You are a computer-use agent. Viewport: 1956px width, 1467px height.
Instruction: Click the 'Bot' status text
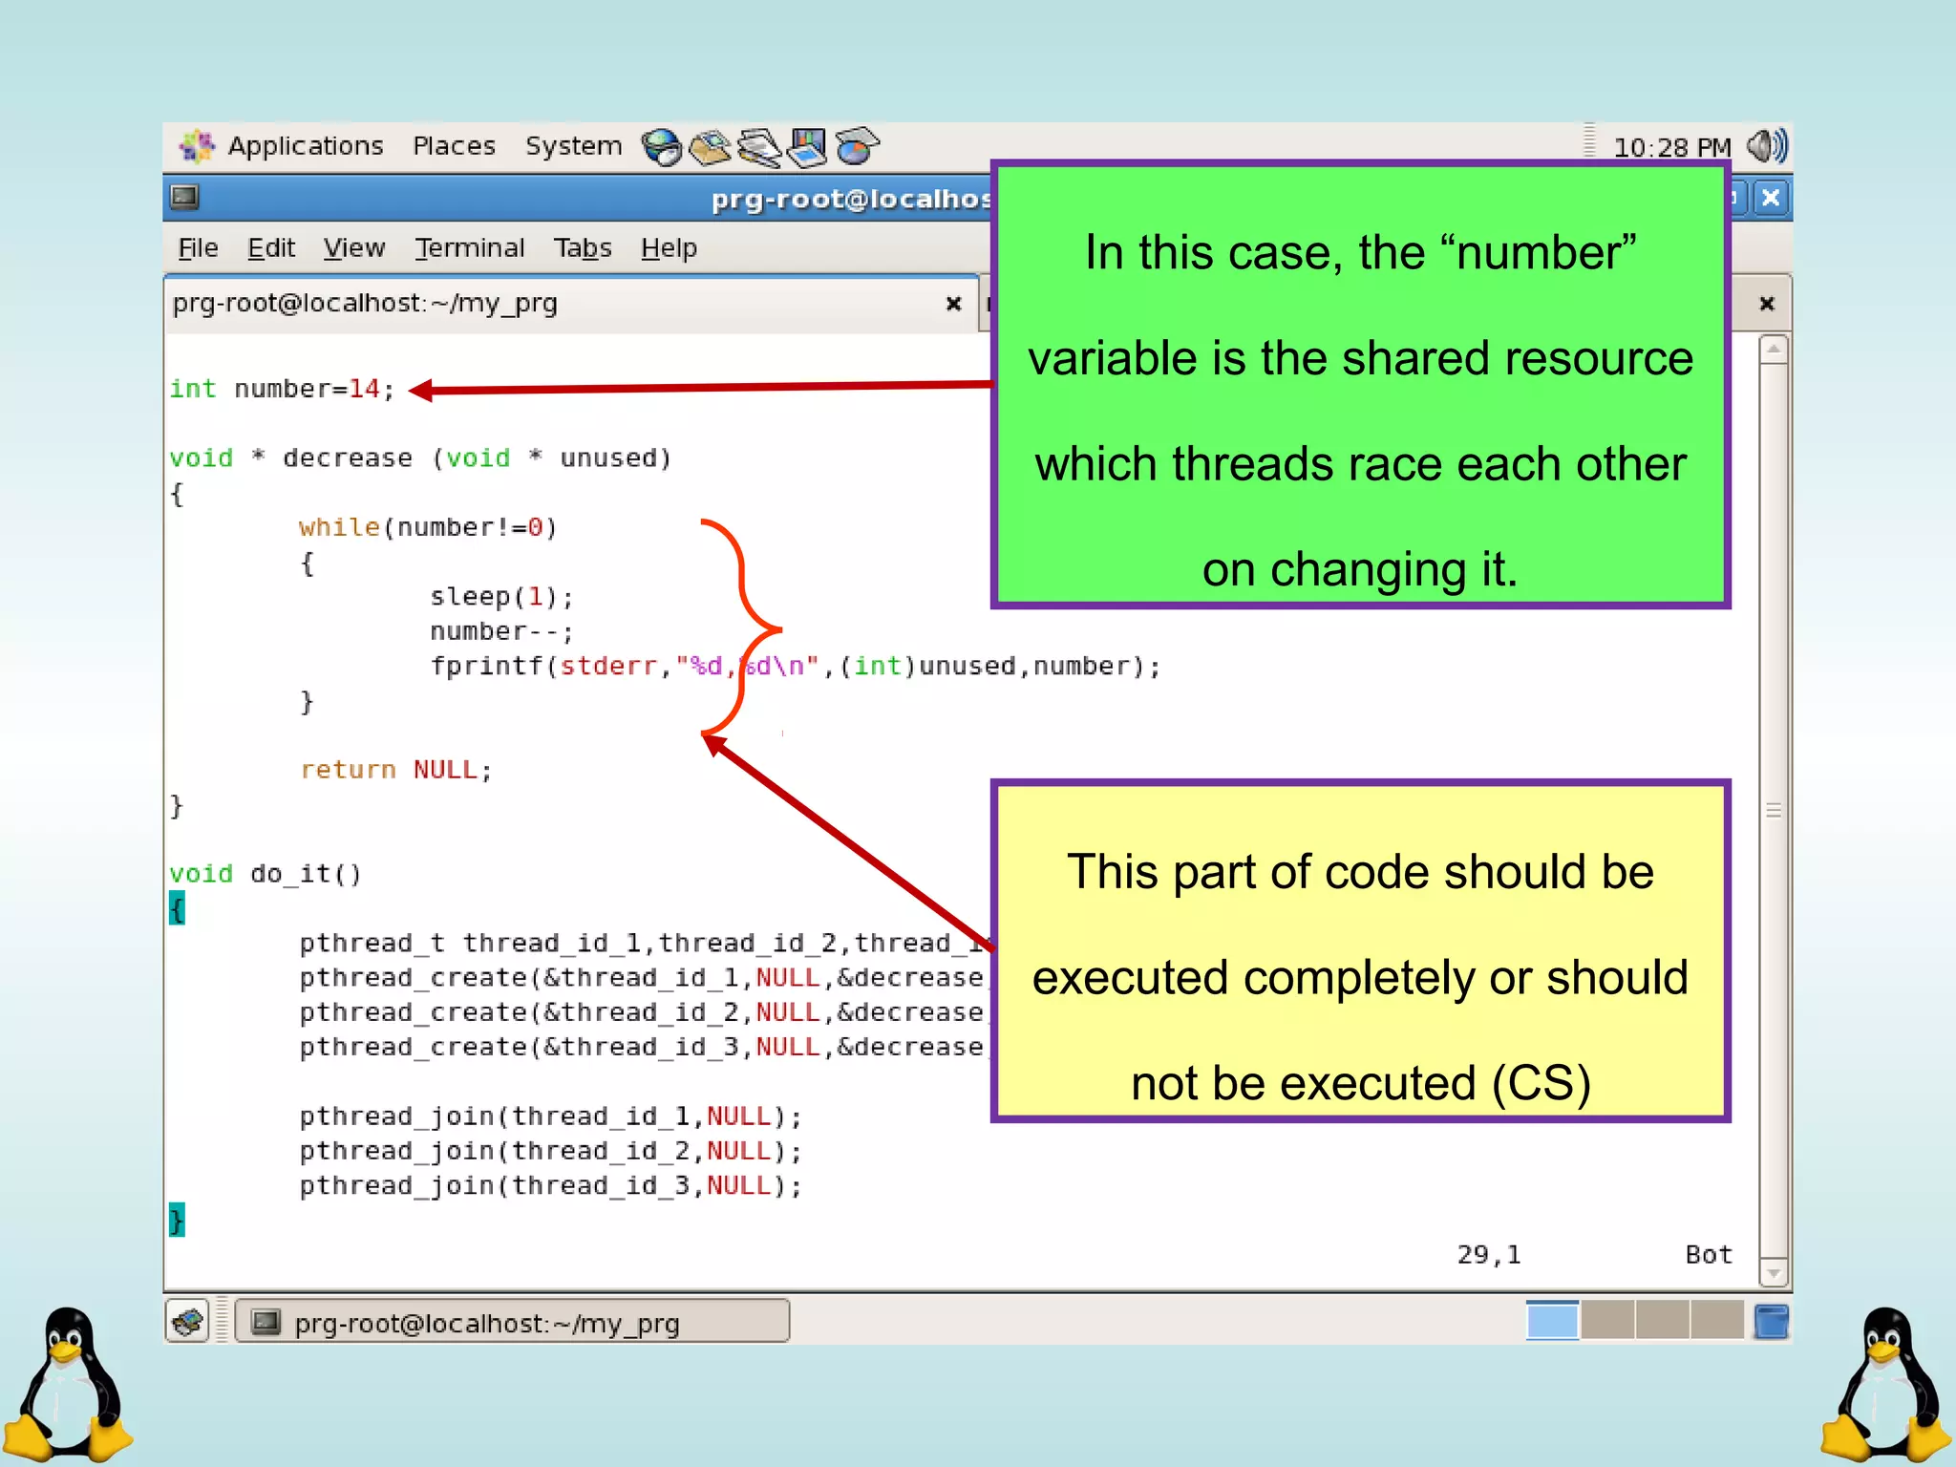(x=1709, y=1255)
